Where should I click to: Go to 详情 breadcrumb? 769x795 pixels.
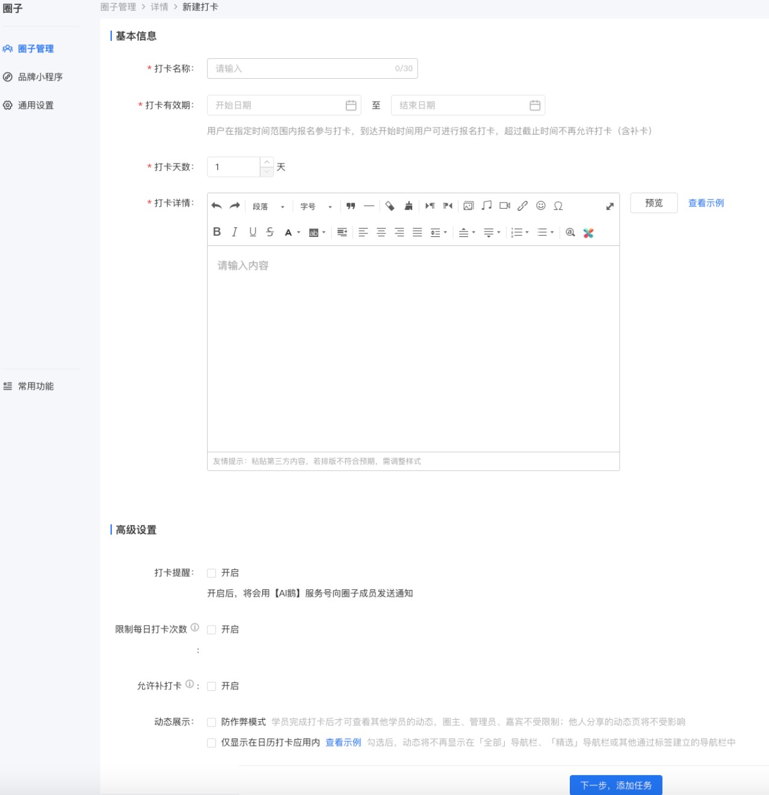tap(159, 7)
